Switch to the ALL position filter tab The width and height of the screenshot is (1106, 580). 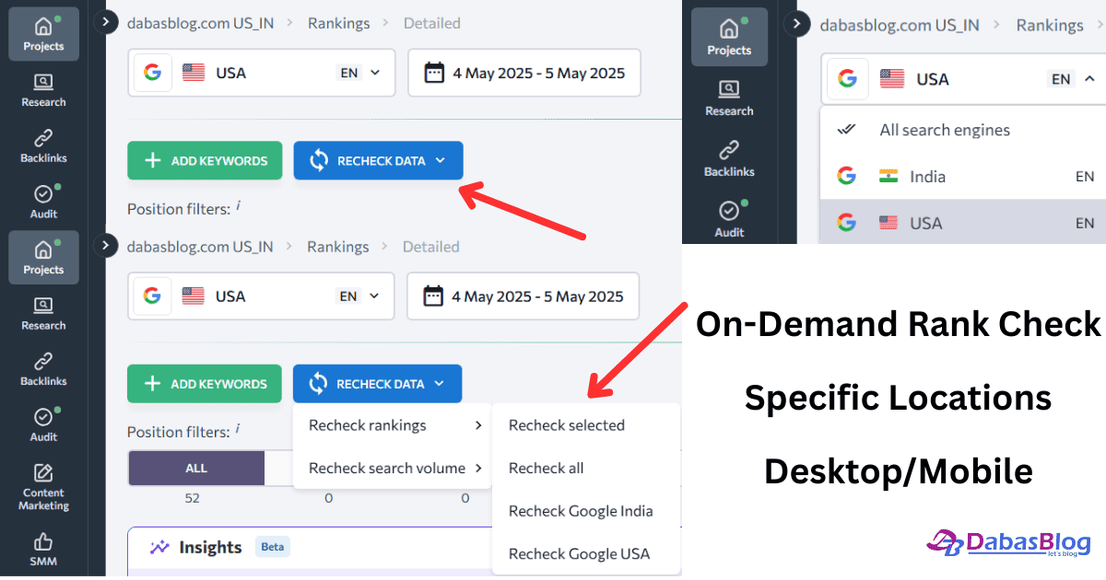click(195, 468)
